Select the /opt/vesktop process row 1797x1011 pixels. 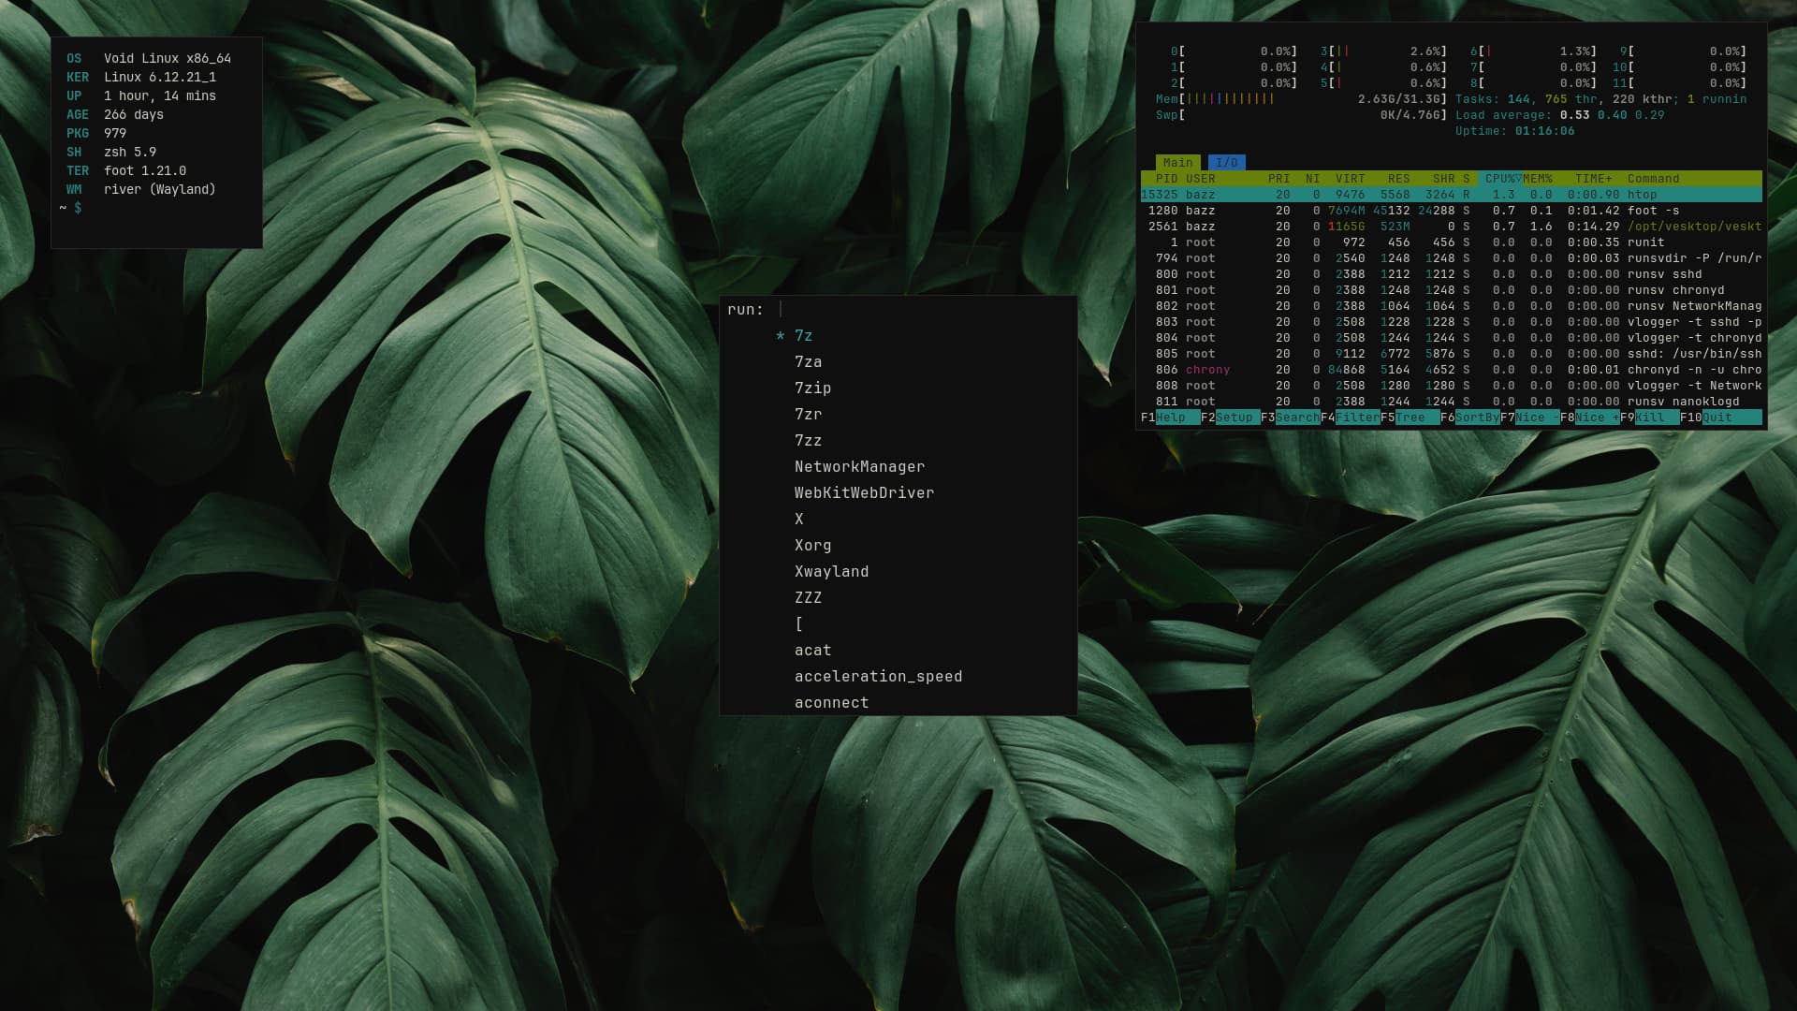pos(1451,227)
